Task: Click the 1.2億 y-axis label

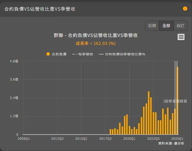Action: [x=14, y=116]
